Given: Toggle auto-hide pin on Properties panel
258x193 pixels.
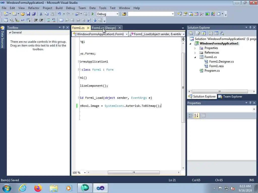Looking at the screenshot, I should tap(250, 103).
